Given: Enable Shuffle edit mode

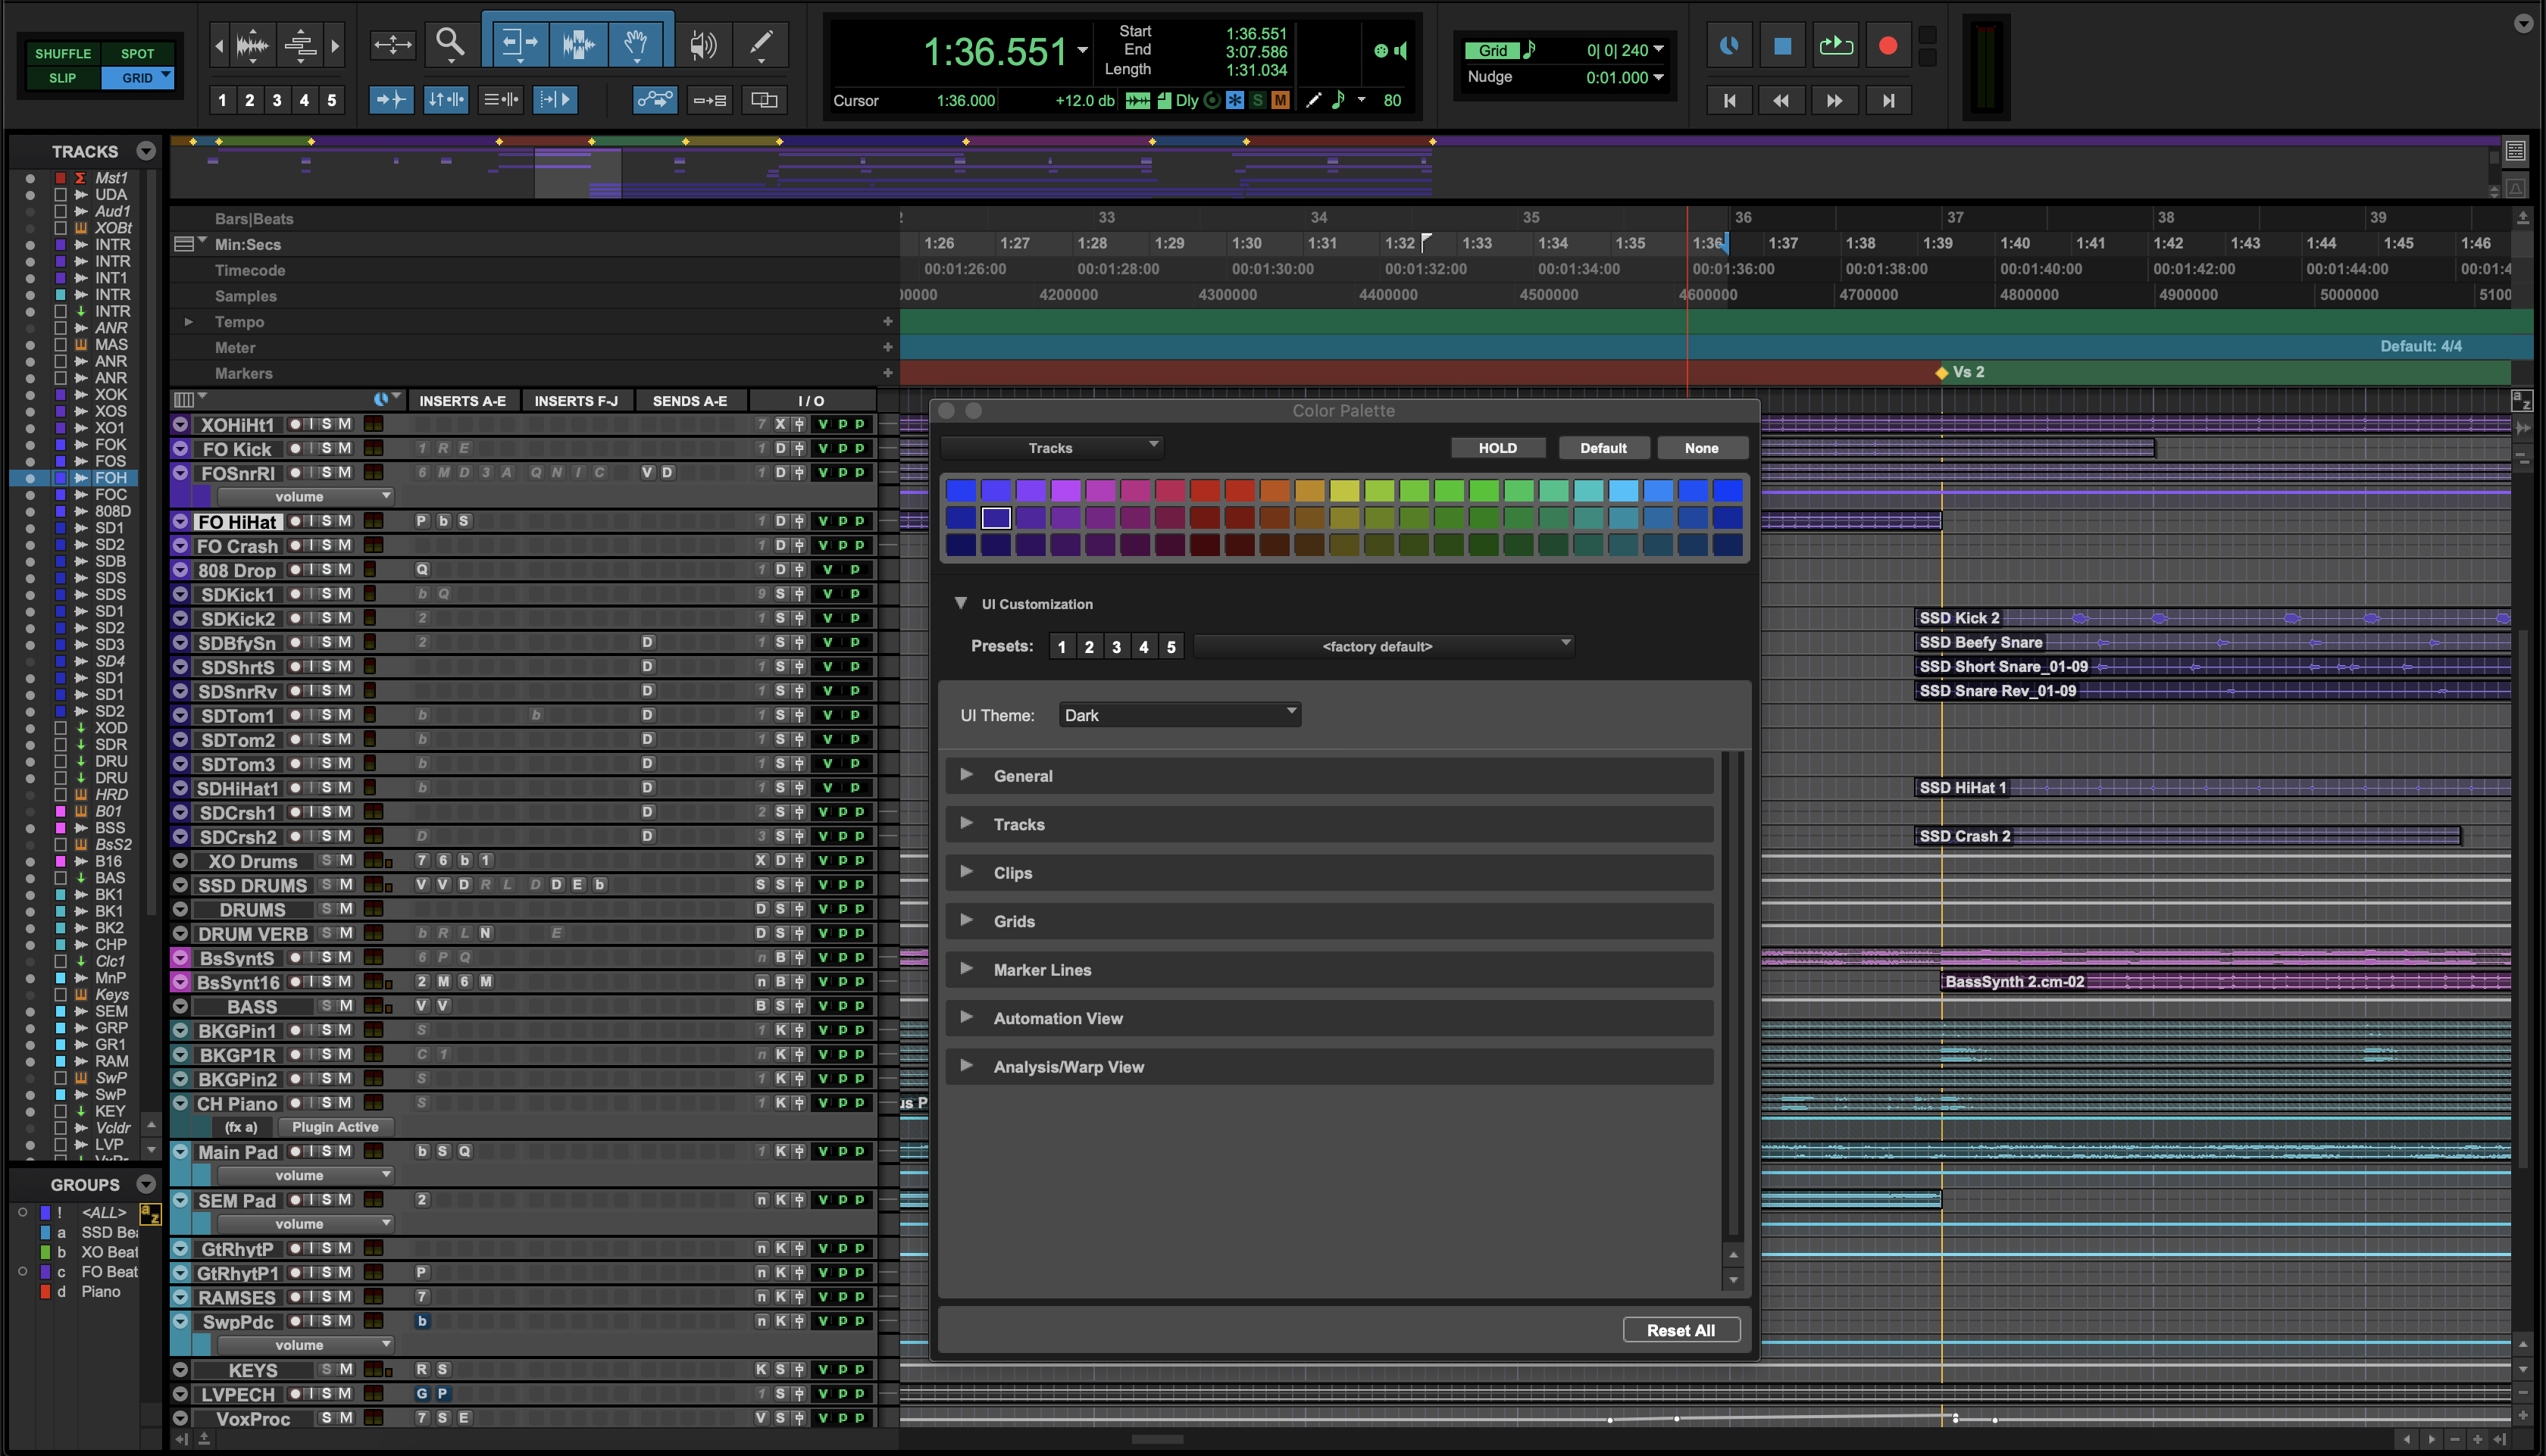Looking at the screenshot, I should [63, 54].
